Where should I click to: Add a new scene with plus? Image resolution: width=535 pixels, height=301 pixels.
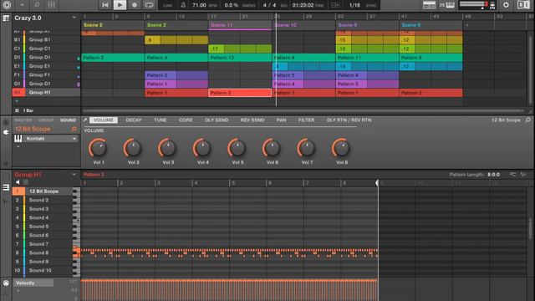pos(467,25)
